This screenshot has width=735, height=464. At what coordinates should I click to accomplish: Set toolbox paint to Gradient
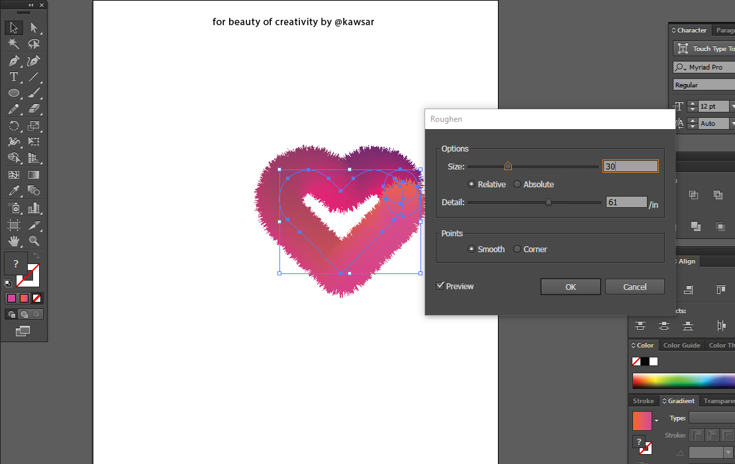[24, 298]
